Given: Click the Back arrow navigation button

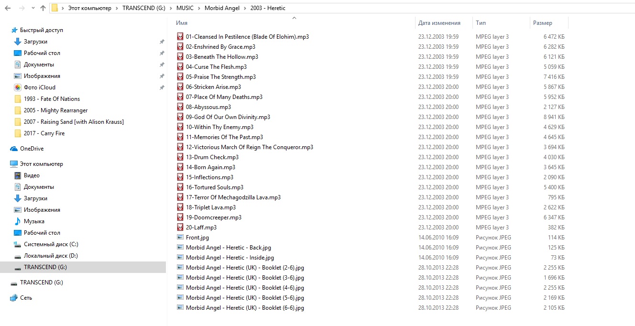Looking at the screenshot, I should point(9,8).
